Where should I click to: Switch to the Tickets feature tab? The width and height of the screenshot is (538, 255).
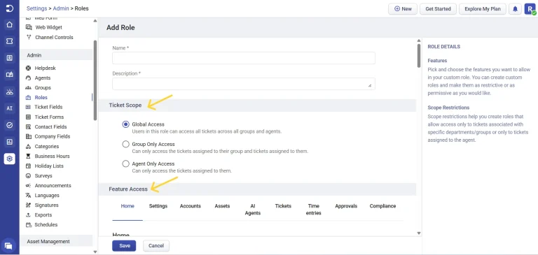[283, 206]
